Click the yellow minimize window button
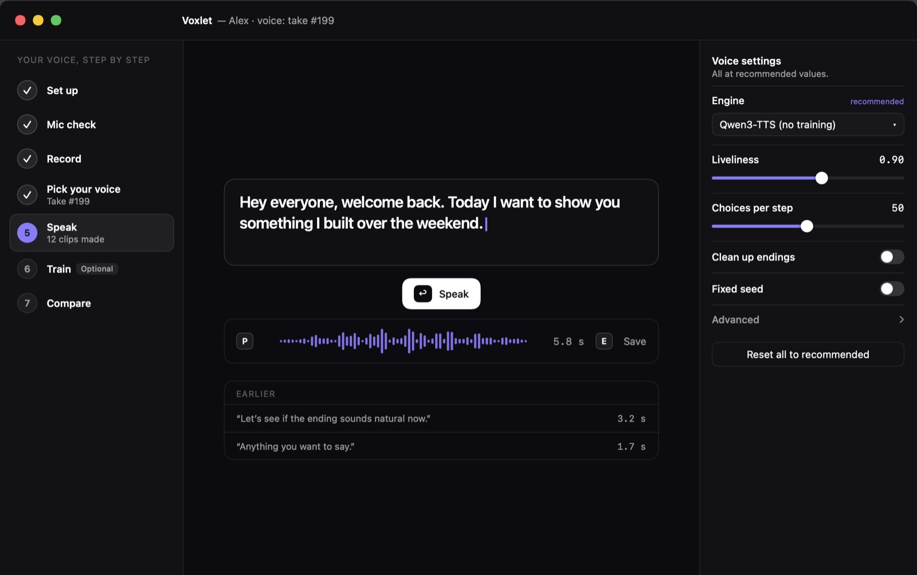The image size is (917, 575). [38, 20]
